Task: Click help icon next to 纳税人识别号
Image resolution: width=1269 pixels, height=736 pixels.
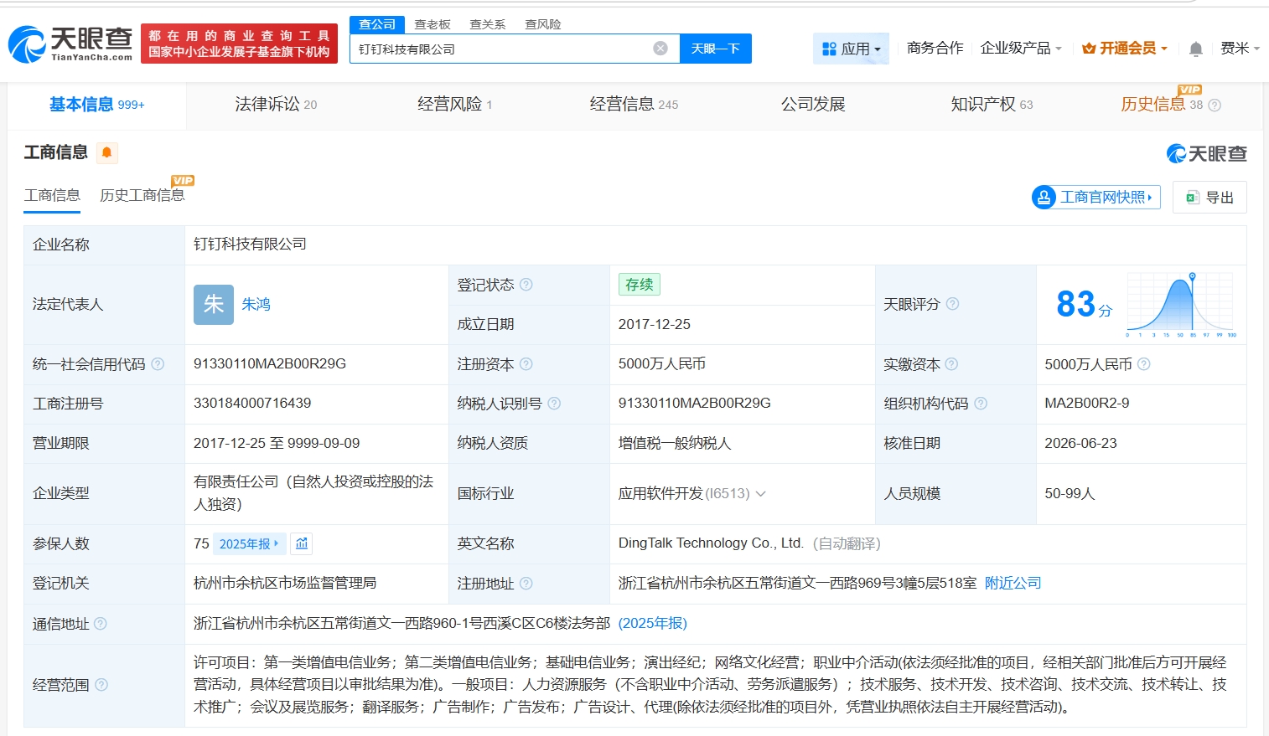Action: (x=554, y=404)
